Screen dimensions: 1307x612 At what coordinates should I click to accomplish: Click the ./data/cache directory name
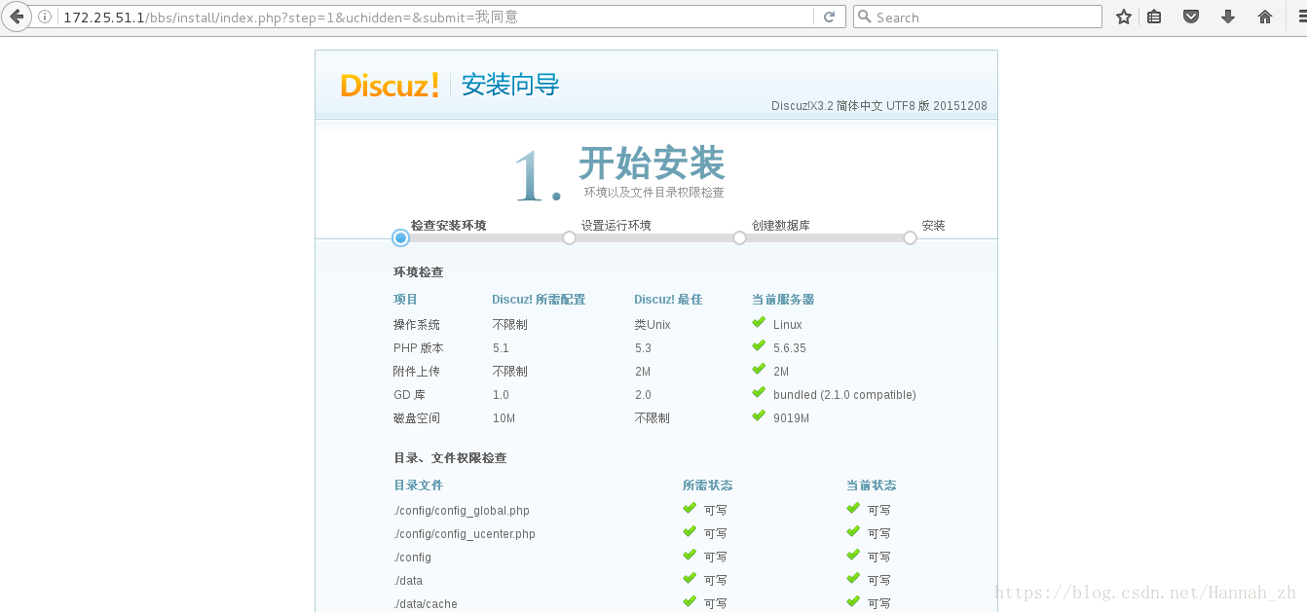coord(426,604)
